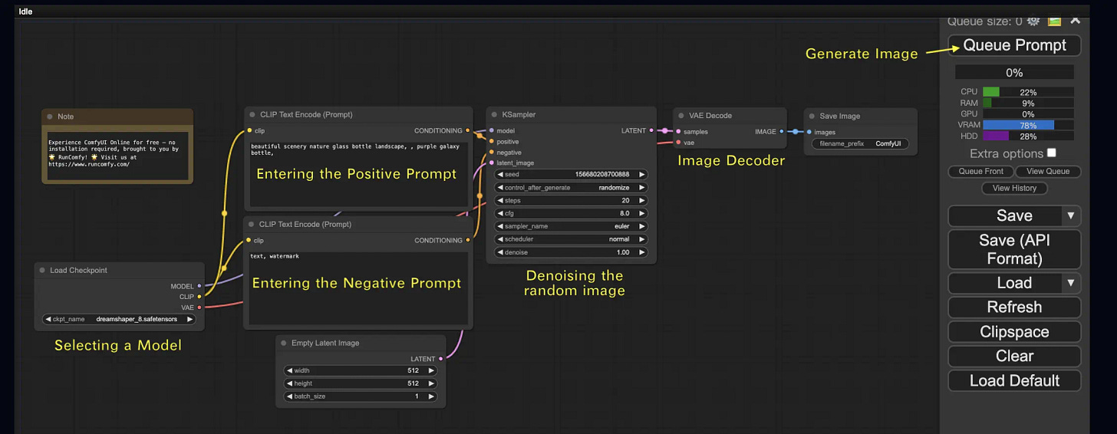Click the MODEL output socket on Load Checkpoint

pos(199,286)
